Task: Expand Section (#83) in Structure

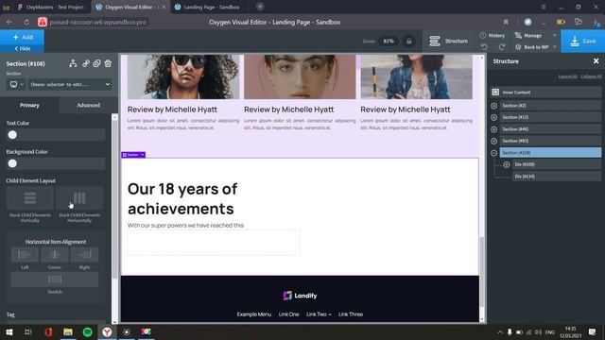Action: point(493,141)
